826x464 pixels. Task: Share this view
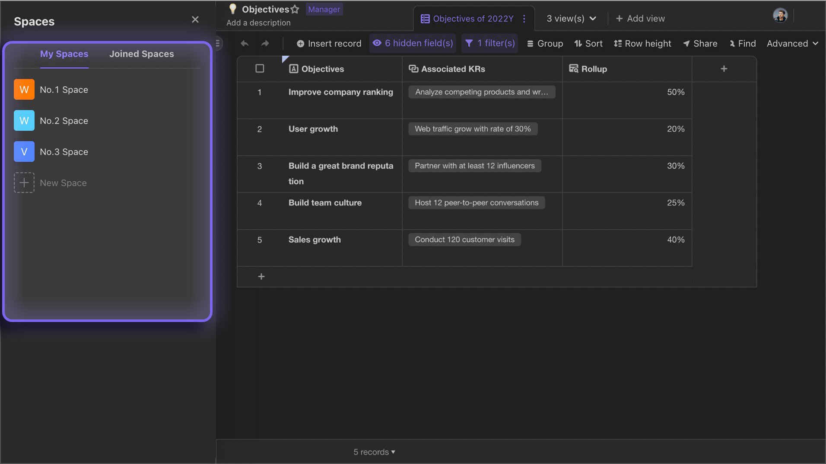click(x=700, y=44)
